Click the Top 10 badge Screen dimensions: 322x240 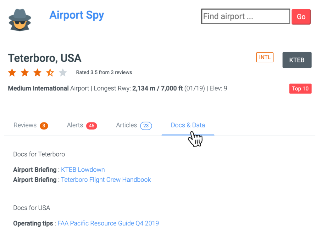(300, 89)
